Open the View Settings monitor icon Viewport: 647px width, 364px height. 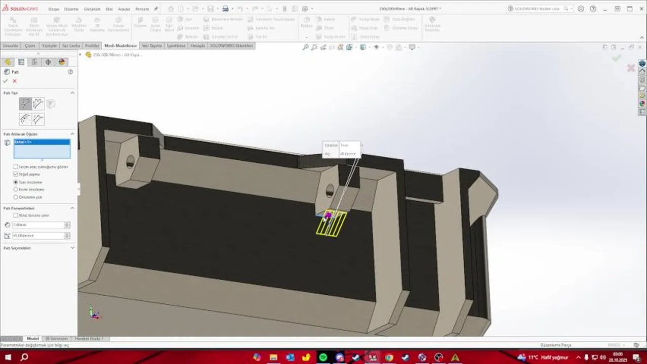click(412, 47)
